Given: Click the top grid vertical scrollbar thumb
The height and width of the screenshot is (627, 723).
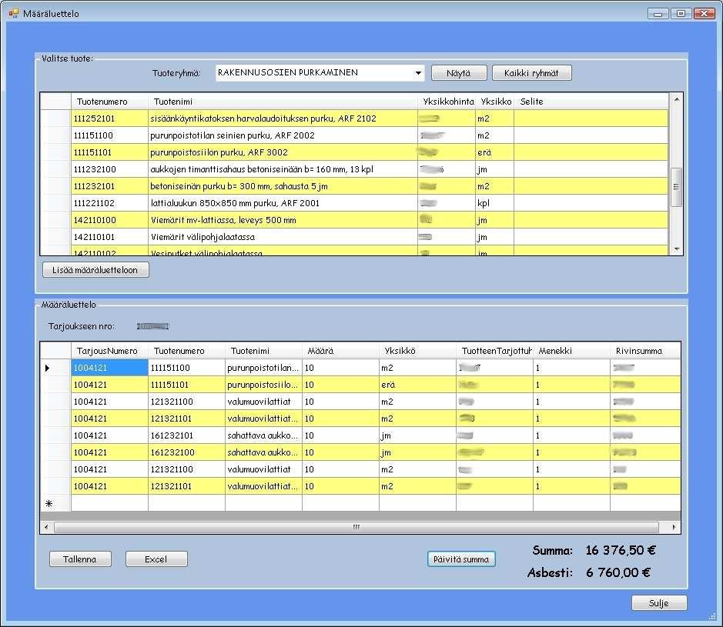Looking at the screenshot, I should point(677,187).
